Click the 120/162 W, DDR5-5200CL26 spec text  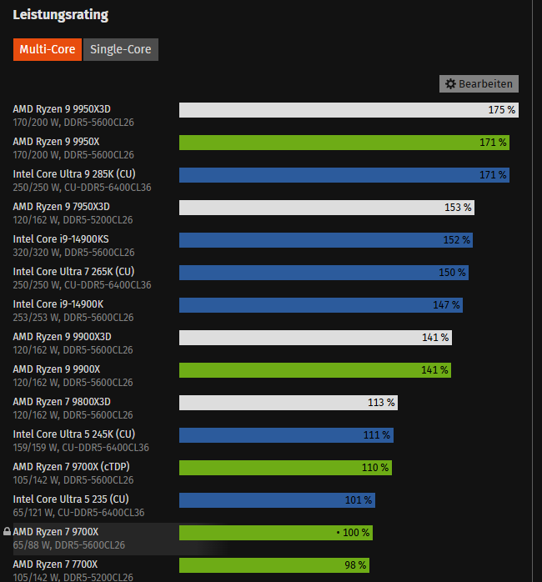point(73,220)
